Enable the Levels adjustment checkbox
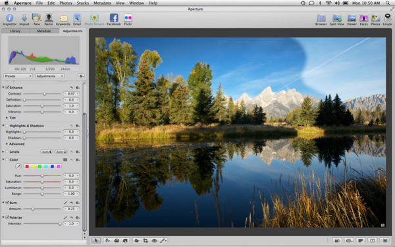This screenshot has height=247, width=395. [7, 151]
